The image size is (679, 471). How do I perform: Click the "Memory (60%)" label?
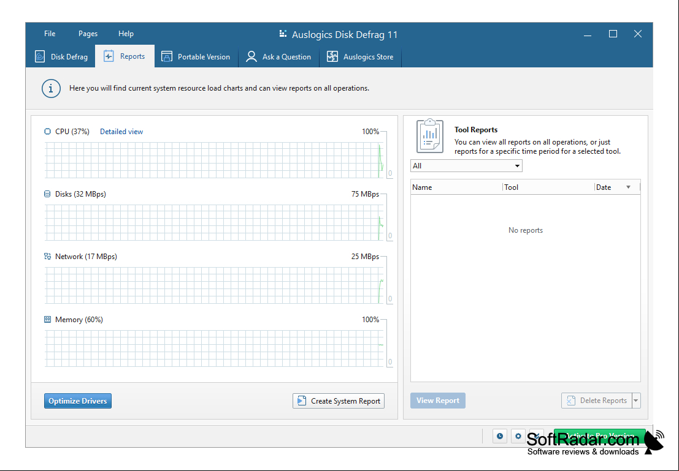tap(79, 320)
